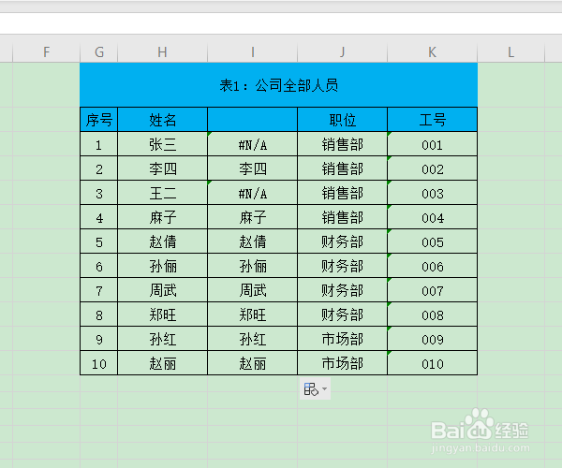Select 财务部 cell in row 5
The height and width of the screenshot is (468, 562).
coord(342,241)
